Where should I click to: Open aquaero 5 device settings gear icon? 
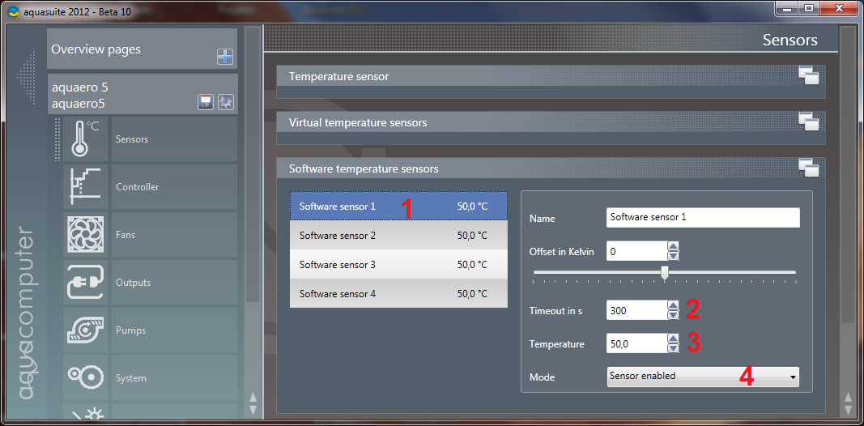click(225, 101)
